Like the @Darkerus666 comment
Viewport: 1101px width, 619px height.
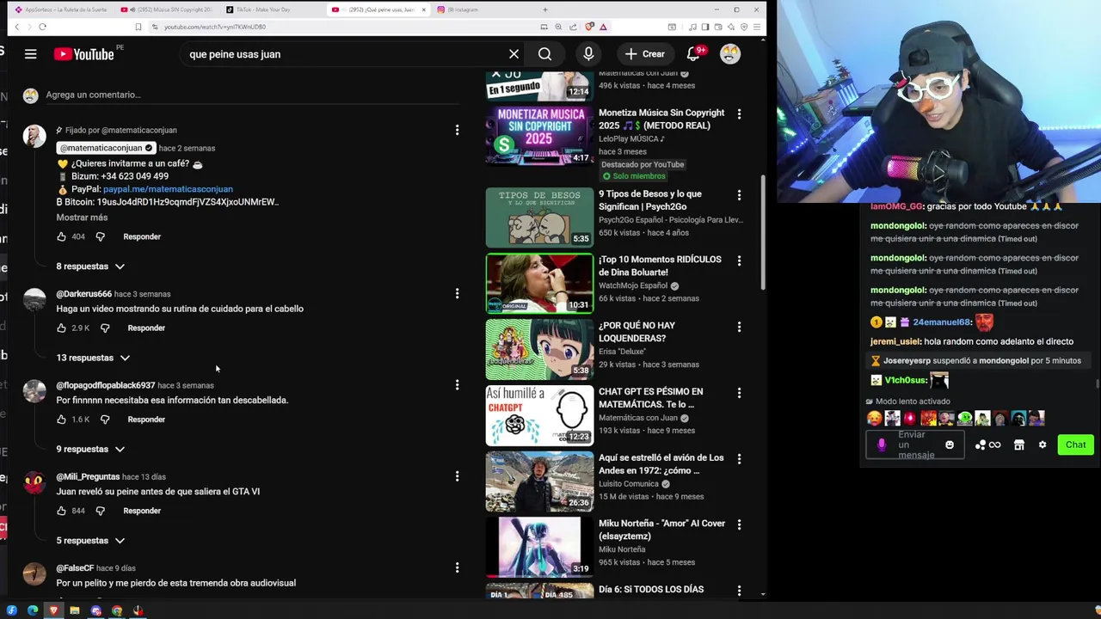click(61, 328)
